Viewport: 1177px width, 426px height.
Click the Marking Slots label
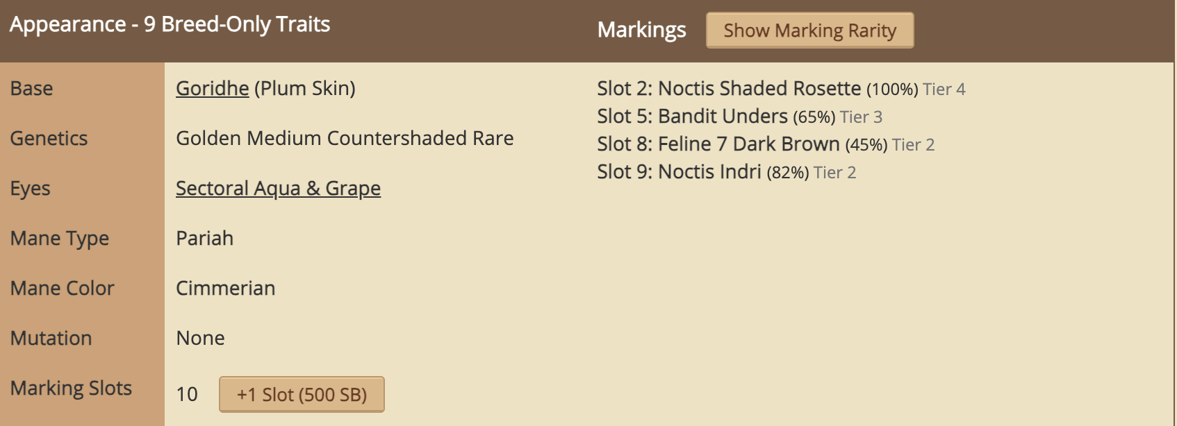[71, 389]
